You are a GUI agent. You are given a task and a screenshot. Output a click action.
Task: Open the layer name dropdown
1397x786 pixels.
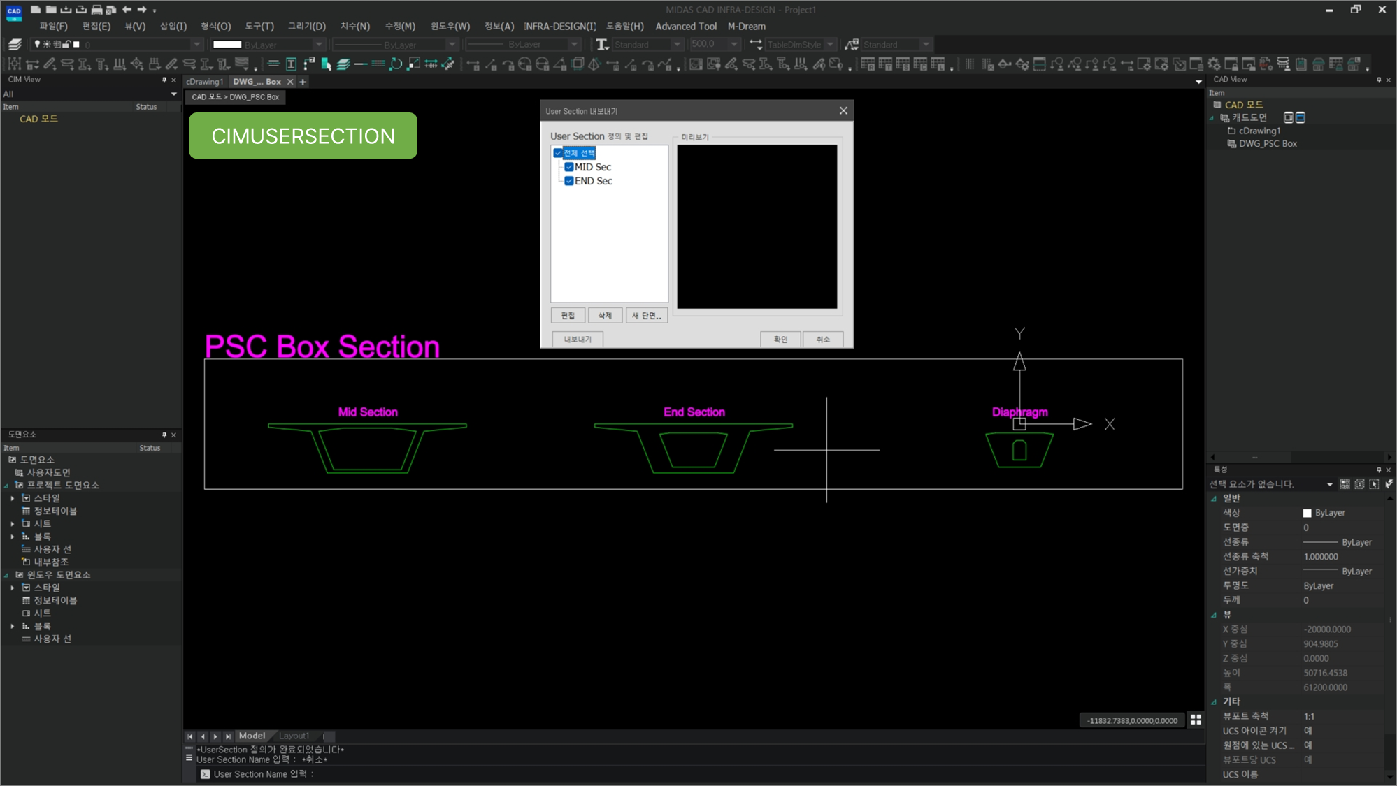coord(197,44)
